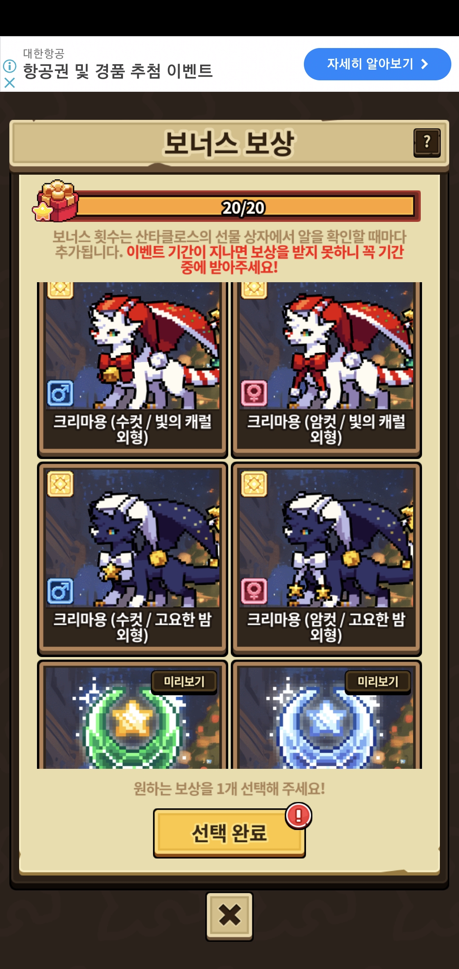Click the gift box icon on progress bar

pyautogui.click(x=56, y=201)
